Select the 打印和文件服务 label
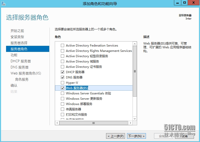The width and height of the screenshot is (200, 142). pos(77,114)
